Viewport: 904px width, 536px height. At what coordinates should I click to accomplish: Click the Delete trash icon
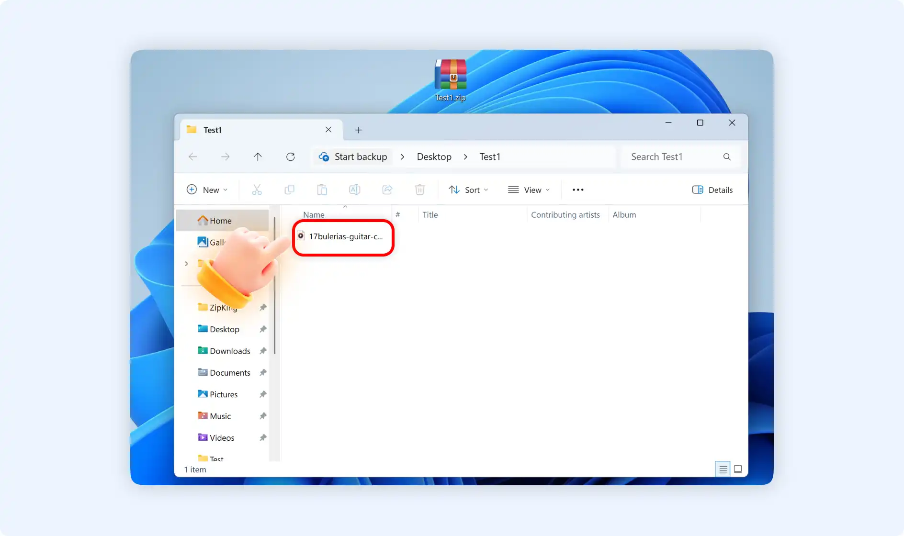point(420,190)
